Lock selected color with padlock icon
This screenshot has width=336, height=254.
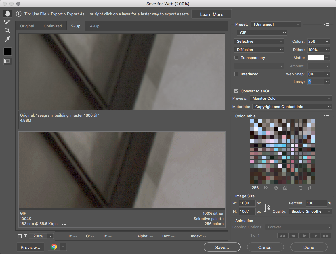click(285, 188)
